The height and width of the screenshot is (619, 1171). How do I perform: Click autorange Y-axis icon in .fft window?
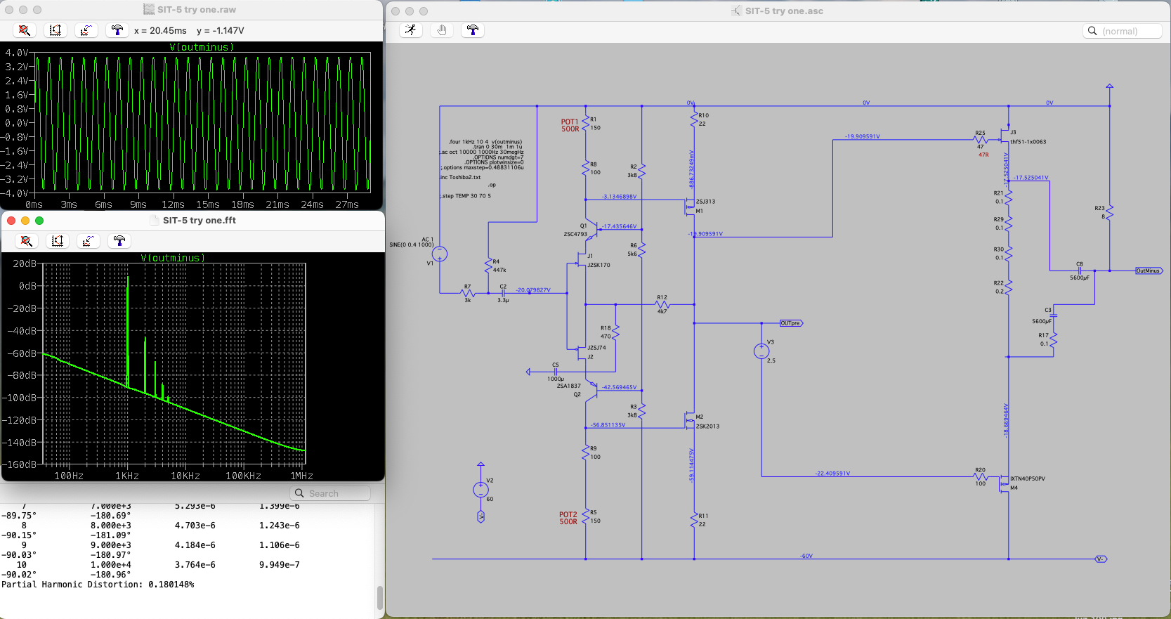pos(58,241)
